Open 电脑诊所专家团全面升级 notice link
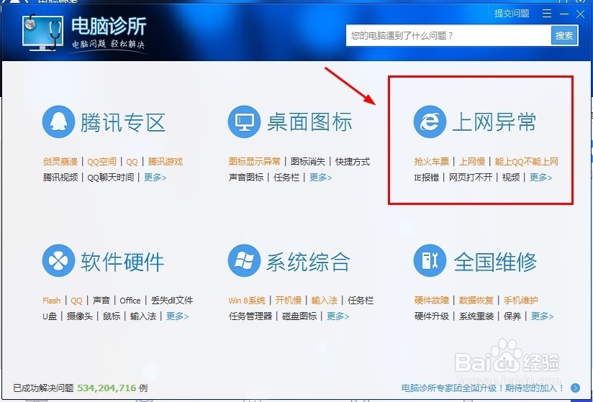 coord(483,388)
